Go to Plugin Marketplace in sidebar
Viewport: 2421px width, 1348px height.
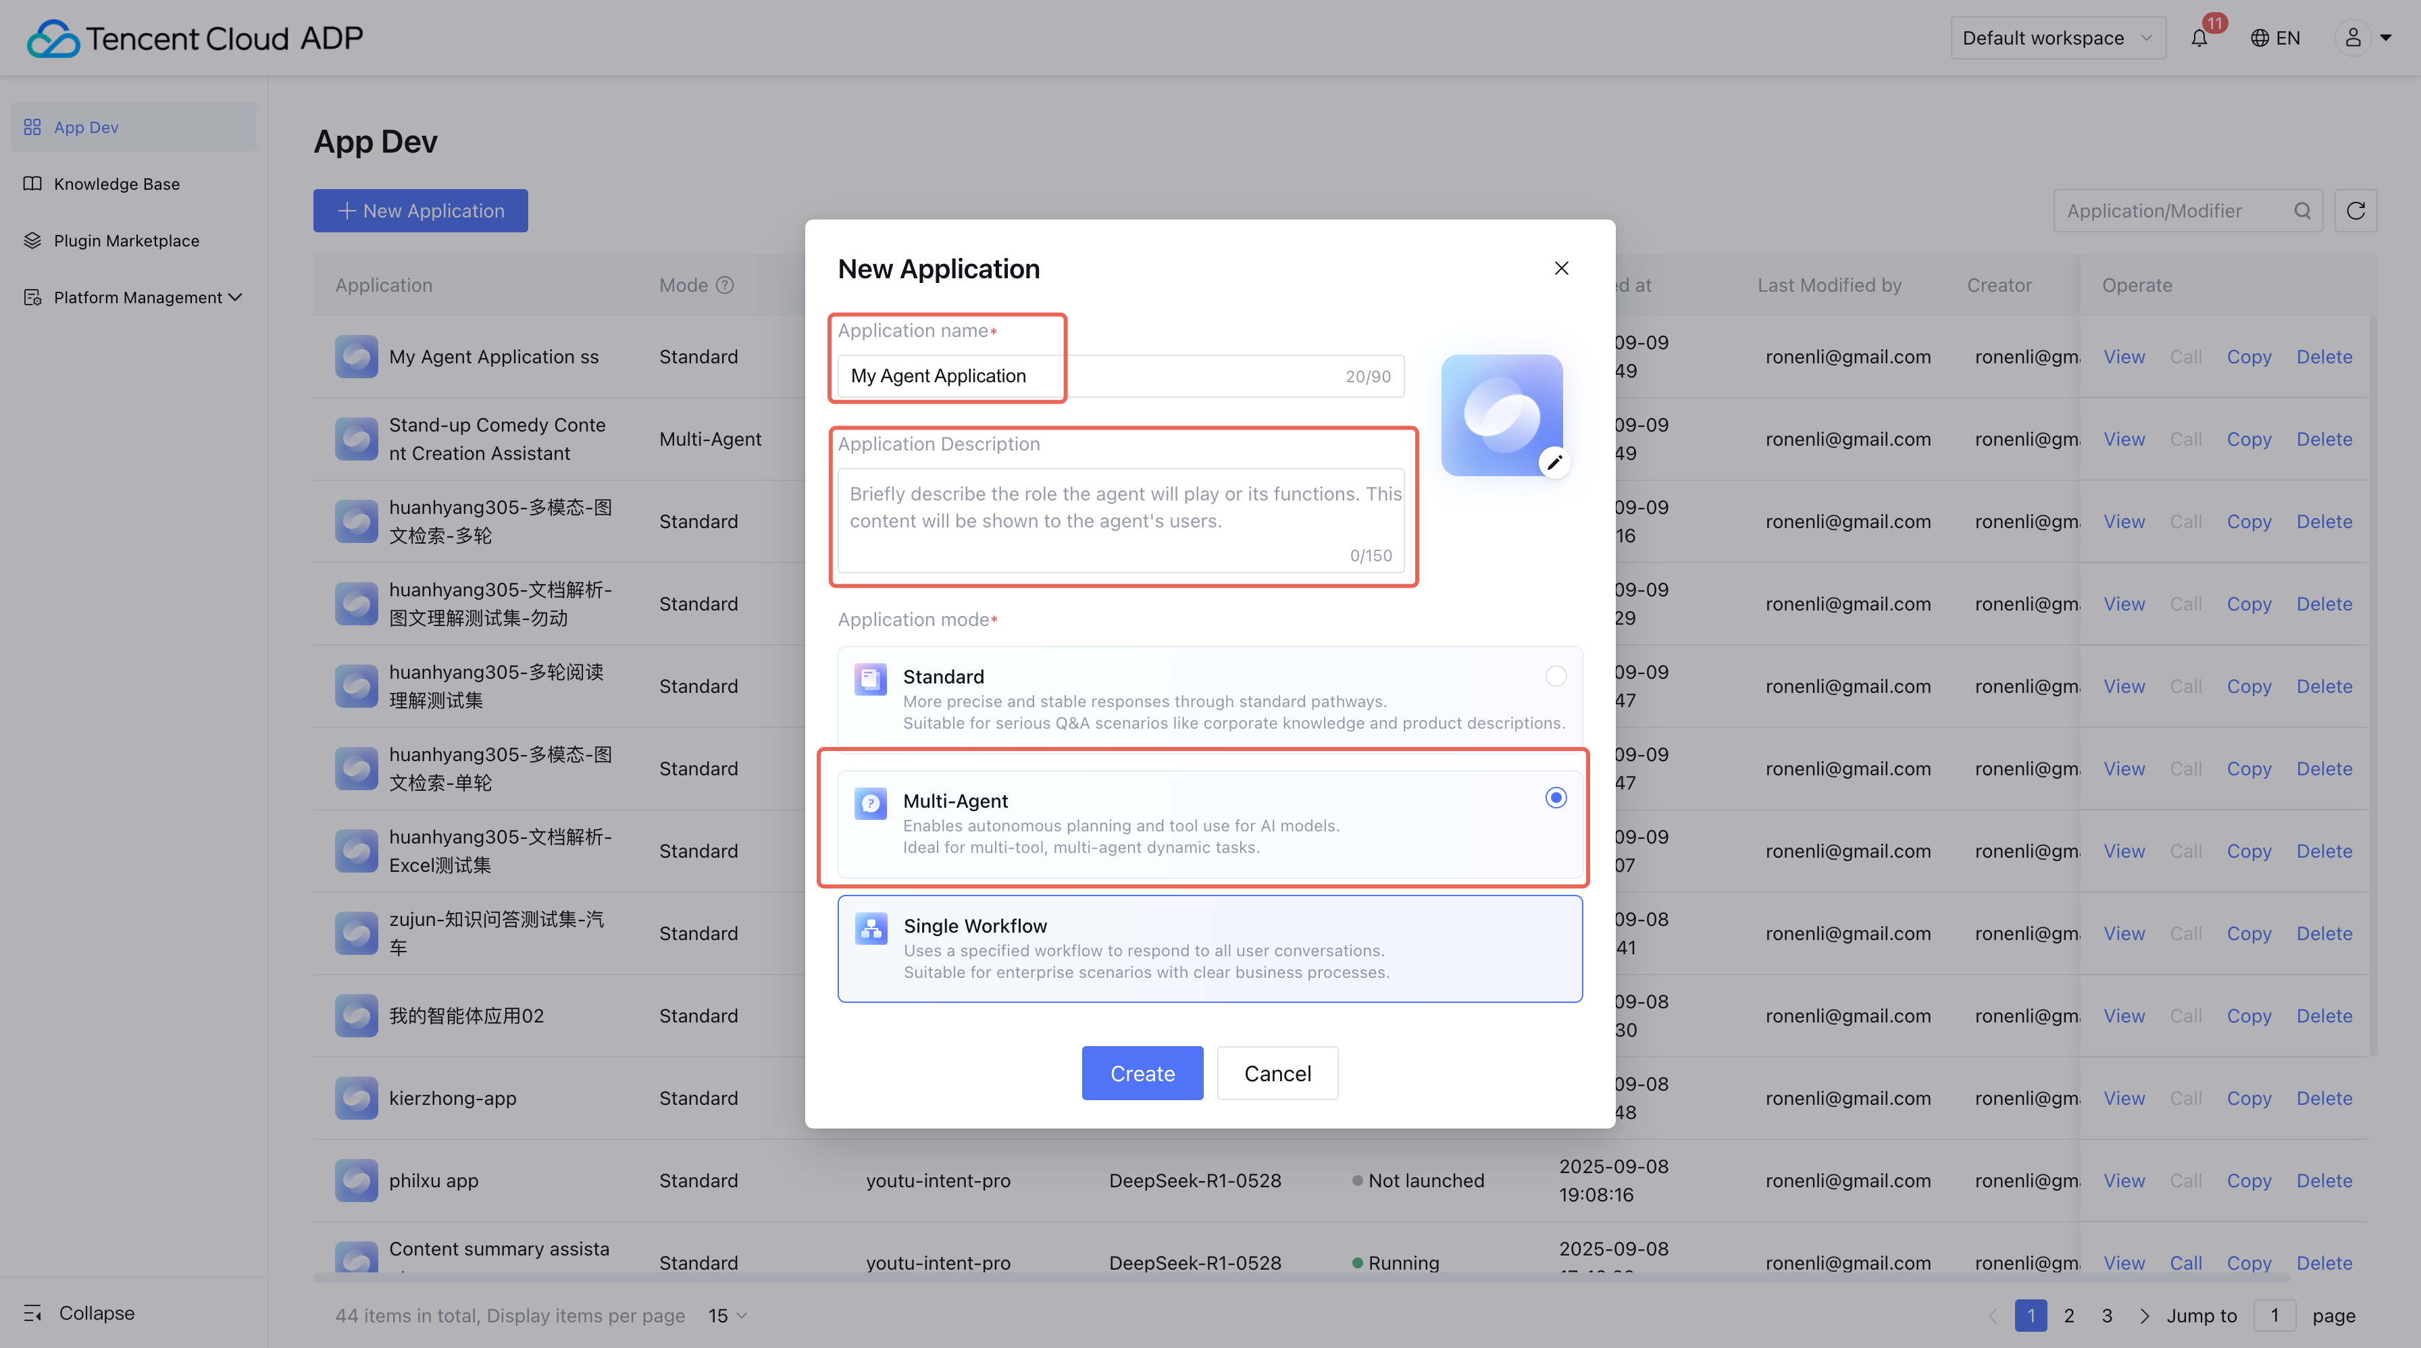pyautogui.click(x=126, y=240)
